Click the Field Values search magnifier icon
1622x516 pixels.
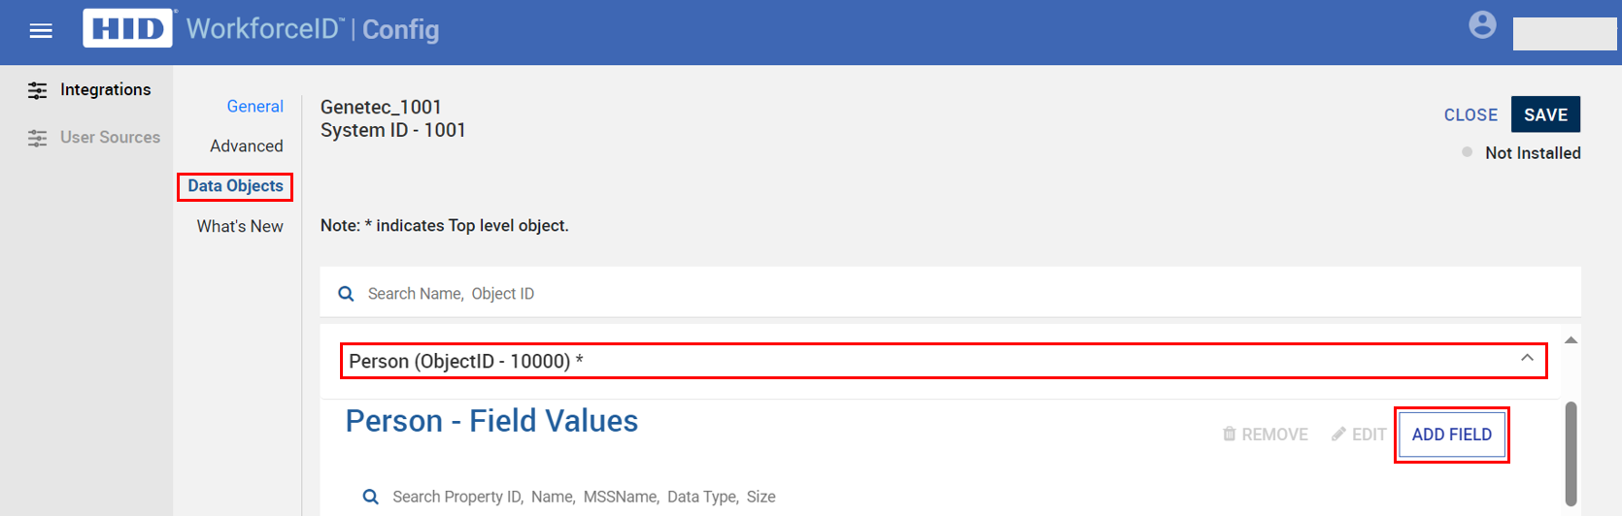click(370, 497)
